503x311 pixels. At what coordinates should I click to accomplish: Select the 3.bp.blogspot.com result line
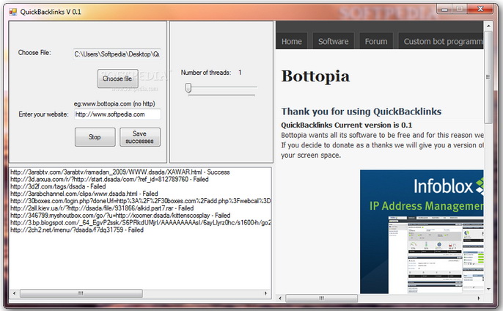[x=141, y=222]
